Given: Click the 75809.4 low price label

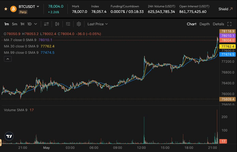Looking at the screenshot, I should (x=228, y=99).
